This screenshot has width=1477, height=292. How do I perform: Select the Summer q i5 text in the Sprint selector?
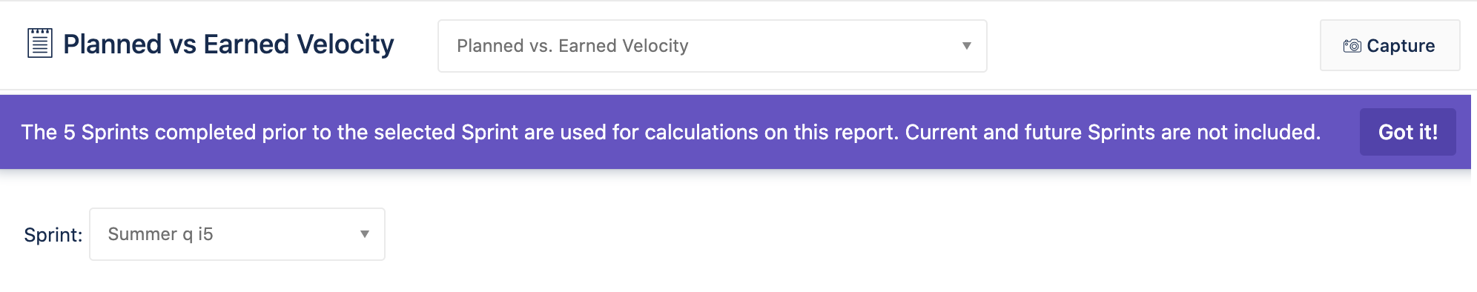click(x=160, y=234)
